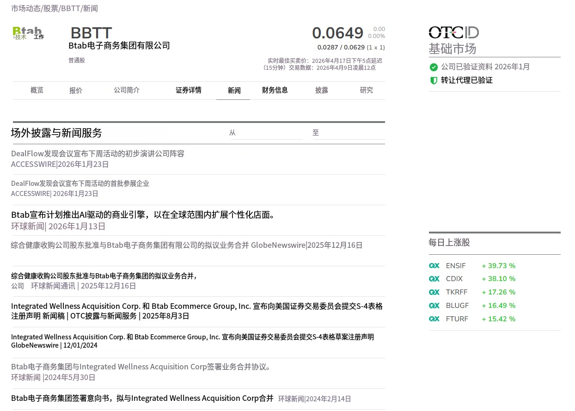This screenshot has width=575, height=411.
Task: Open Btab签署意向书 news from February 2024
Action: coord(142,398)
